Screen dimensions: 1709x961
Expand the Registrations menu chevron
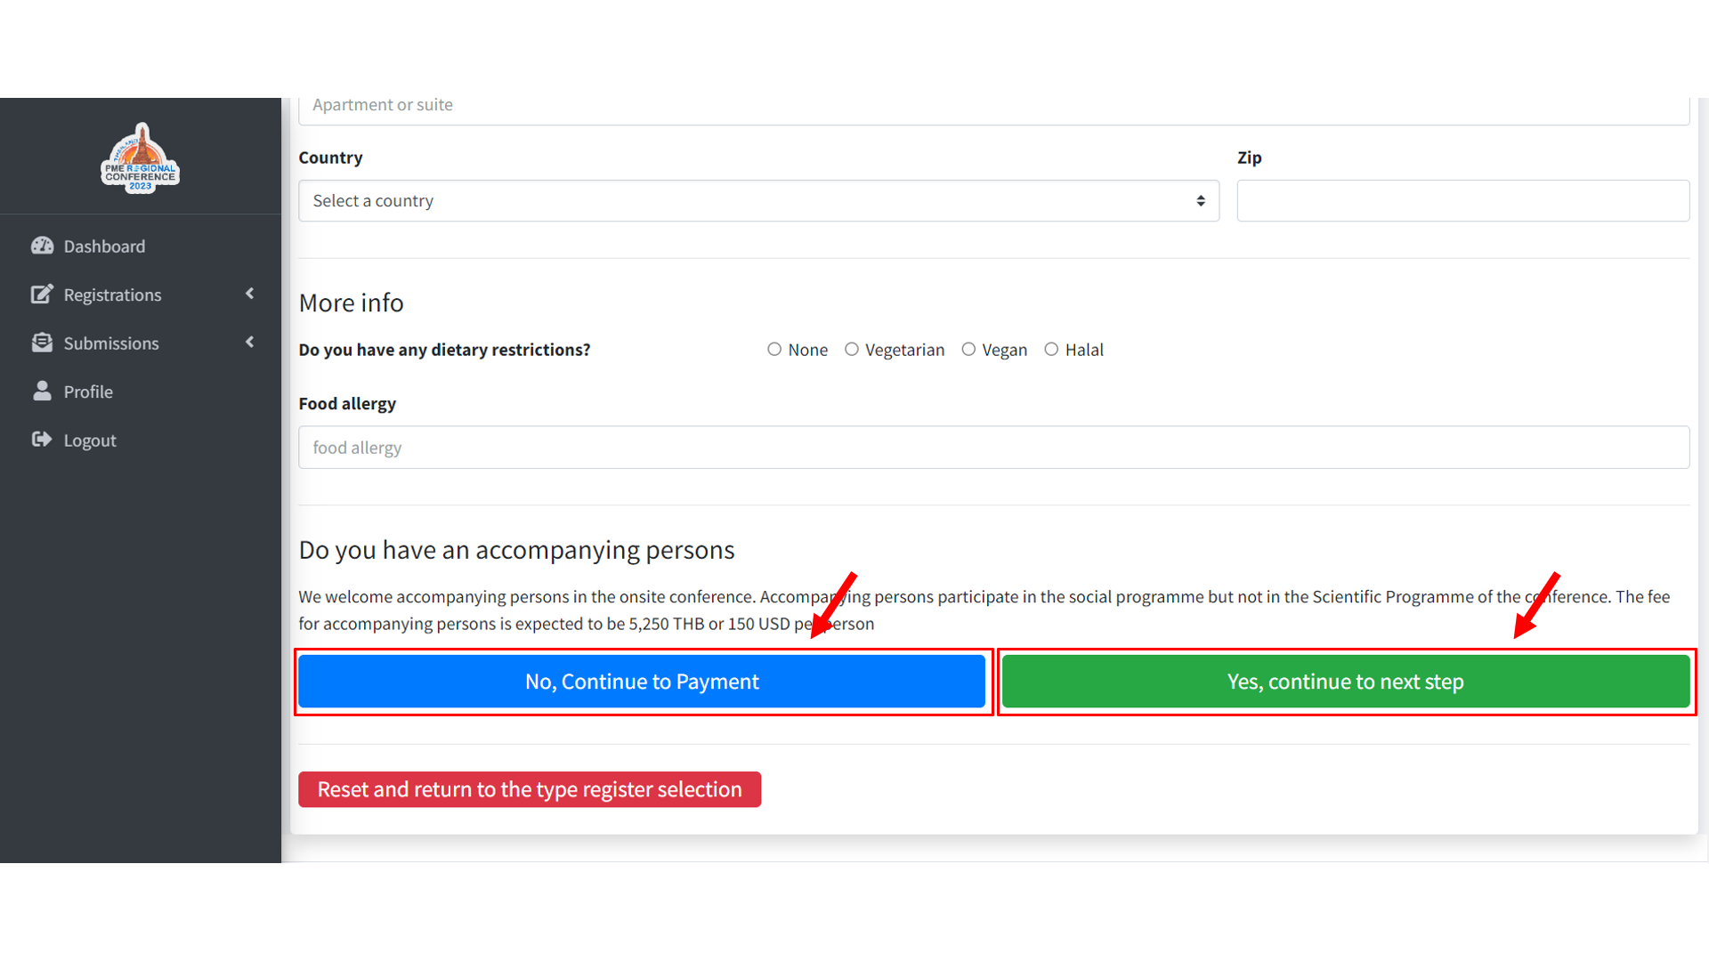250,294
